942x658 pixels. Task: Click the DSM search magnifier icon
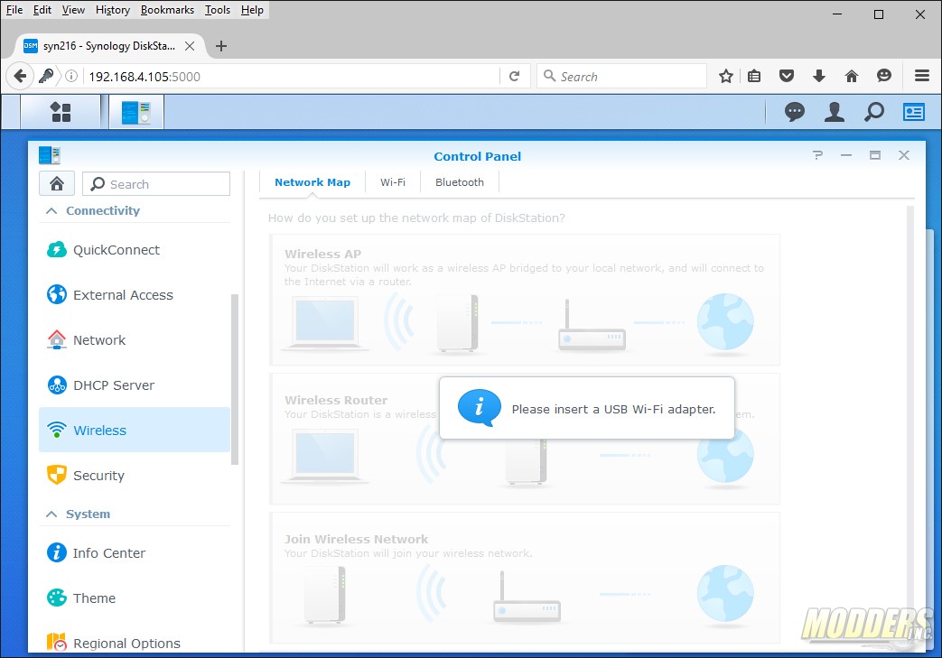(874, 112)
